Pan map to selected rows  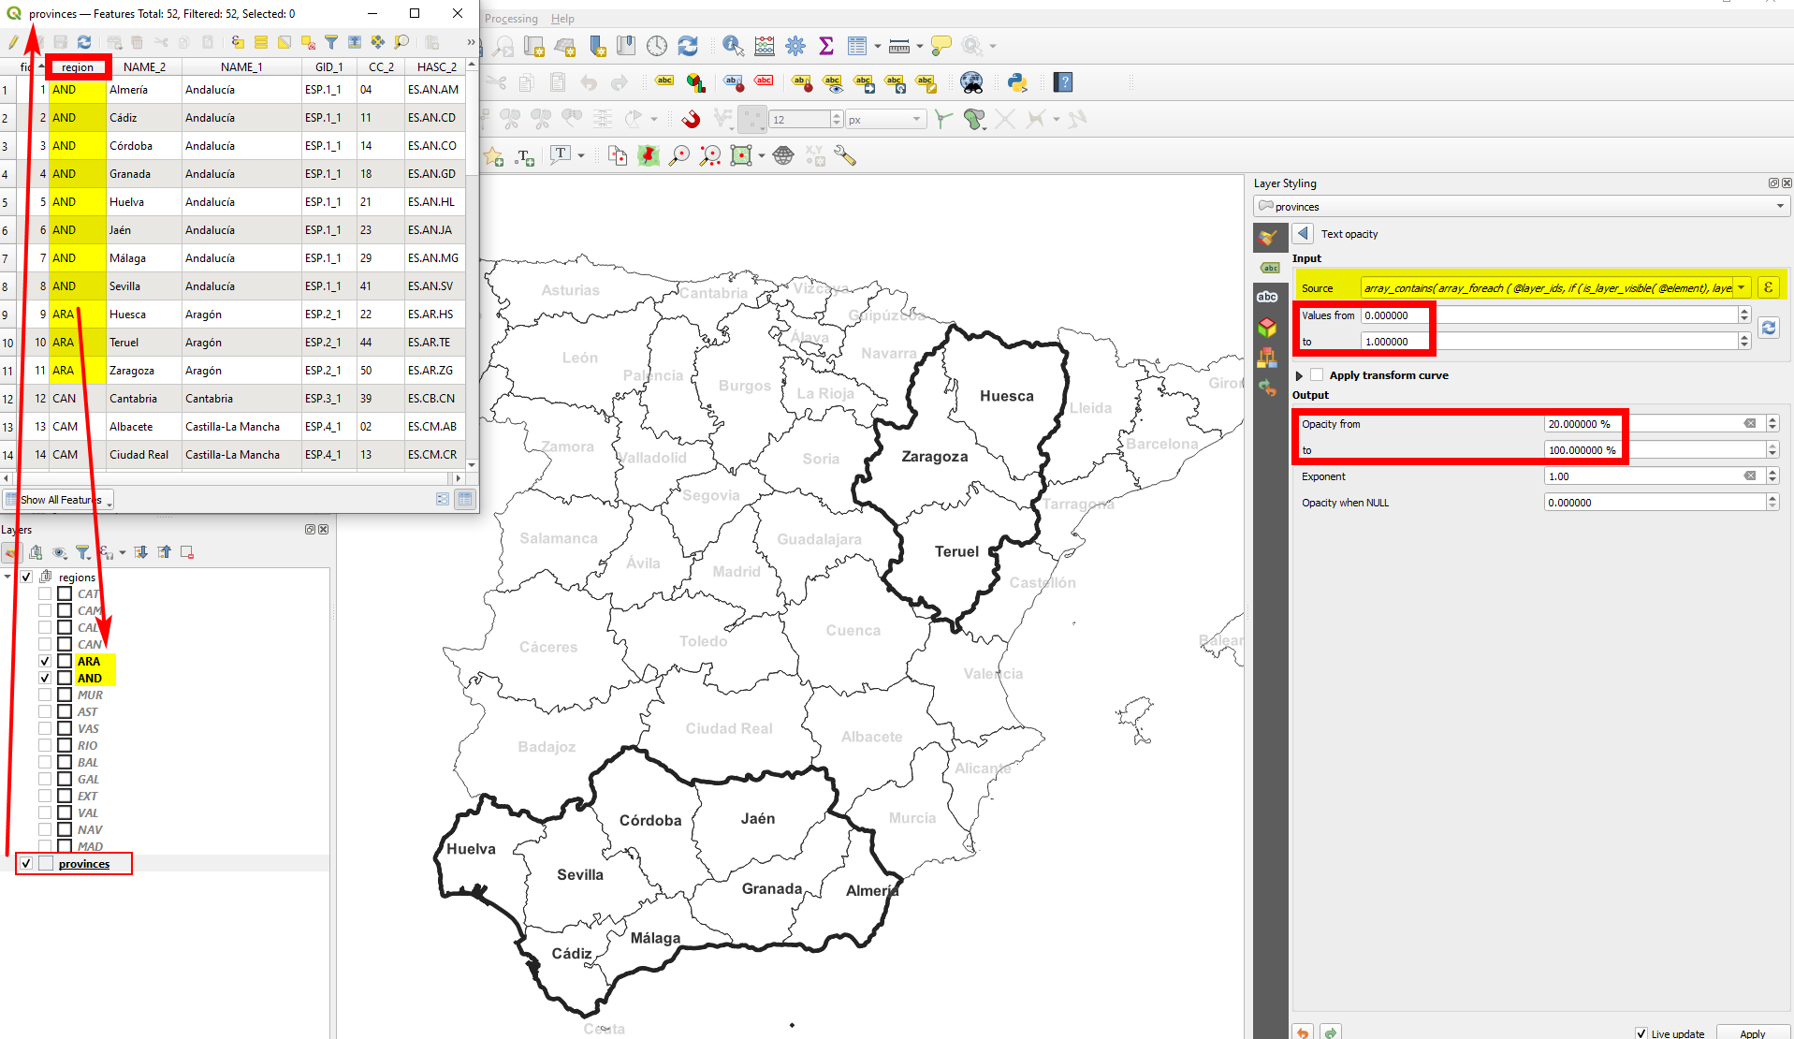[378, 42]
